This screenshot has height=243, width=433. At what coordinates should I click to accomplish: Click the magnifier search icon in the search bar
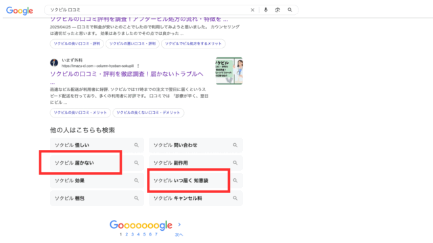[290, 10]
